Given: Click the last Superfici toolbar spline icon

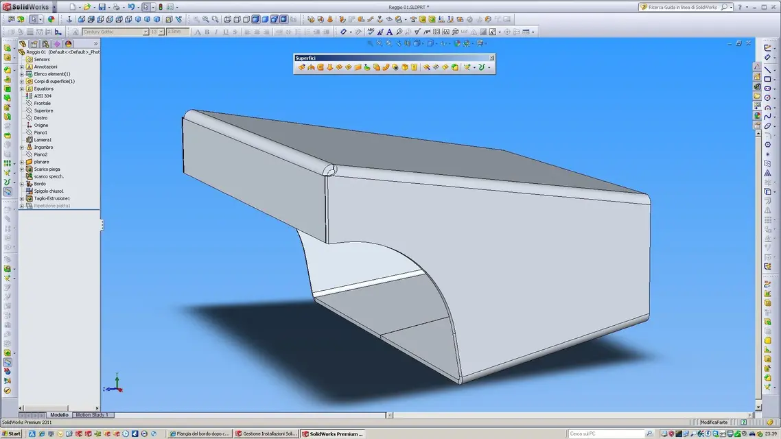Looking at the screenshot, I should (482, 67).
